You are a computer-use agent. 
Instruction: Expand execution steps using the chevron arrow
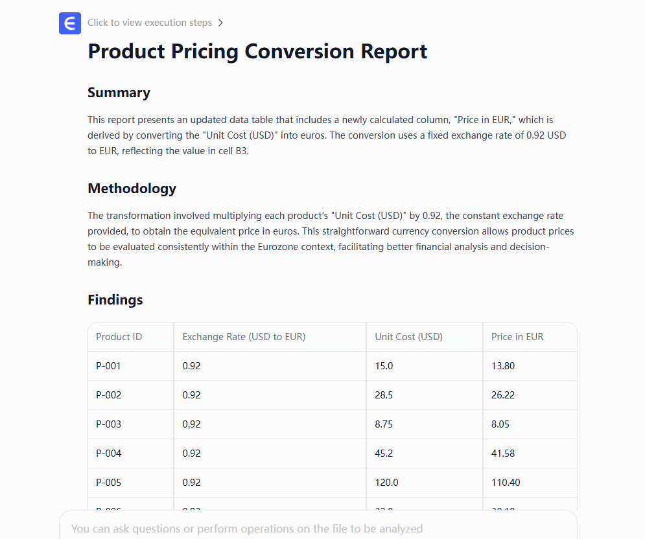[220, 23]
